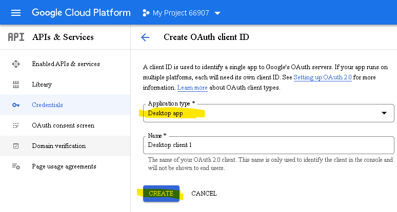Click the APIs & Services sidebar heading

[63, 37]
